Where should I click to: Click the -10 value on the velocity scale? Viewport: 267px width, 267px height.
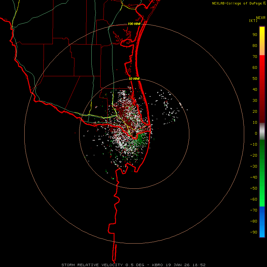pos(254,144)
